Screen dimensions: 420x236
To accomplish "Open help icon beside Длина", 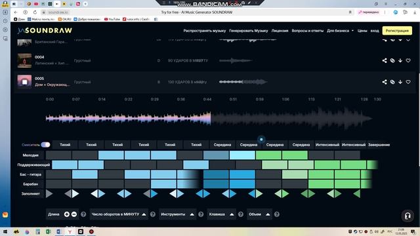I will click(x=83, y=214).
